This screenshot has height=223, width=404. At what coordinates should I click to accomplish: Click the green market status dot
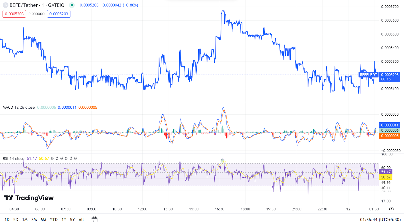click(72, 5)
